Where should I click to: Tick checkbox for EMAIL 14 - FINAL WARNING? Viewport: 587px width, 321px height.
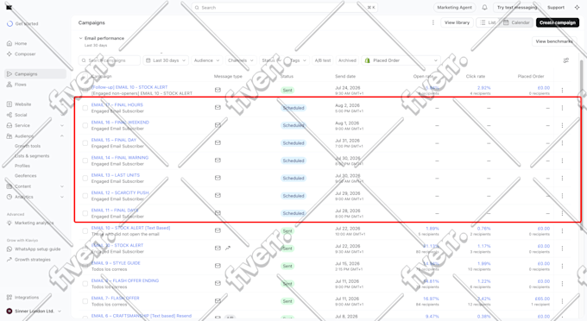85,160
